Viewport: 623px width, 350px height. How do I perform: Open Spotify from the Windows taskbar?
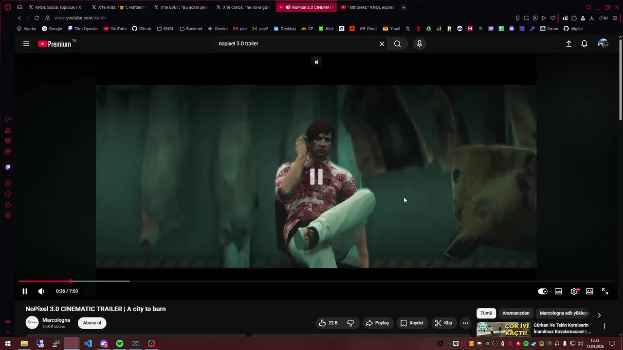(120, 344)
